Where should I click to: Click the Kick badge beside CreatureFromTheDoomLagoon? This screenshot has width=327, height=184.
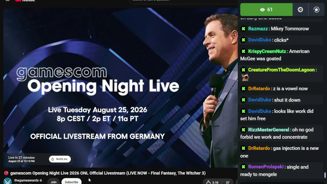243,70
